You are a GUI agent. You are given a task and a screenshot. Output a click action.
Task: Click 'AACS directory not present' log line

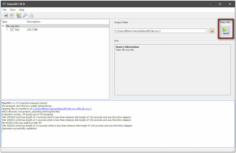click(31, 111)
